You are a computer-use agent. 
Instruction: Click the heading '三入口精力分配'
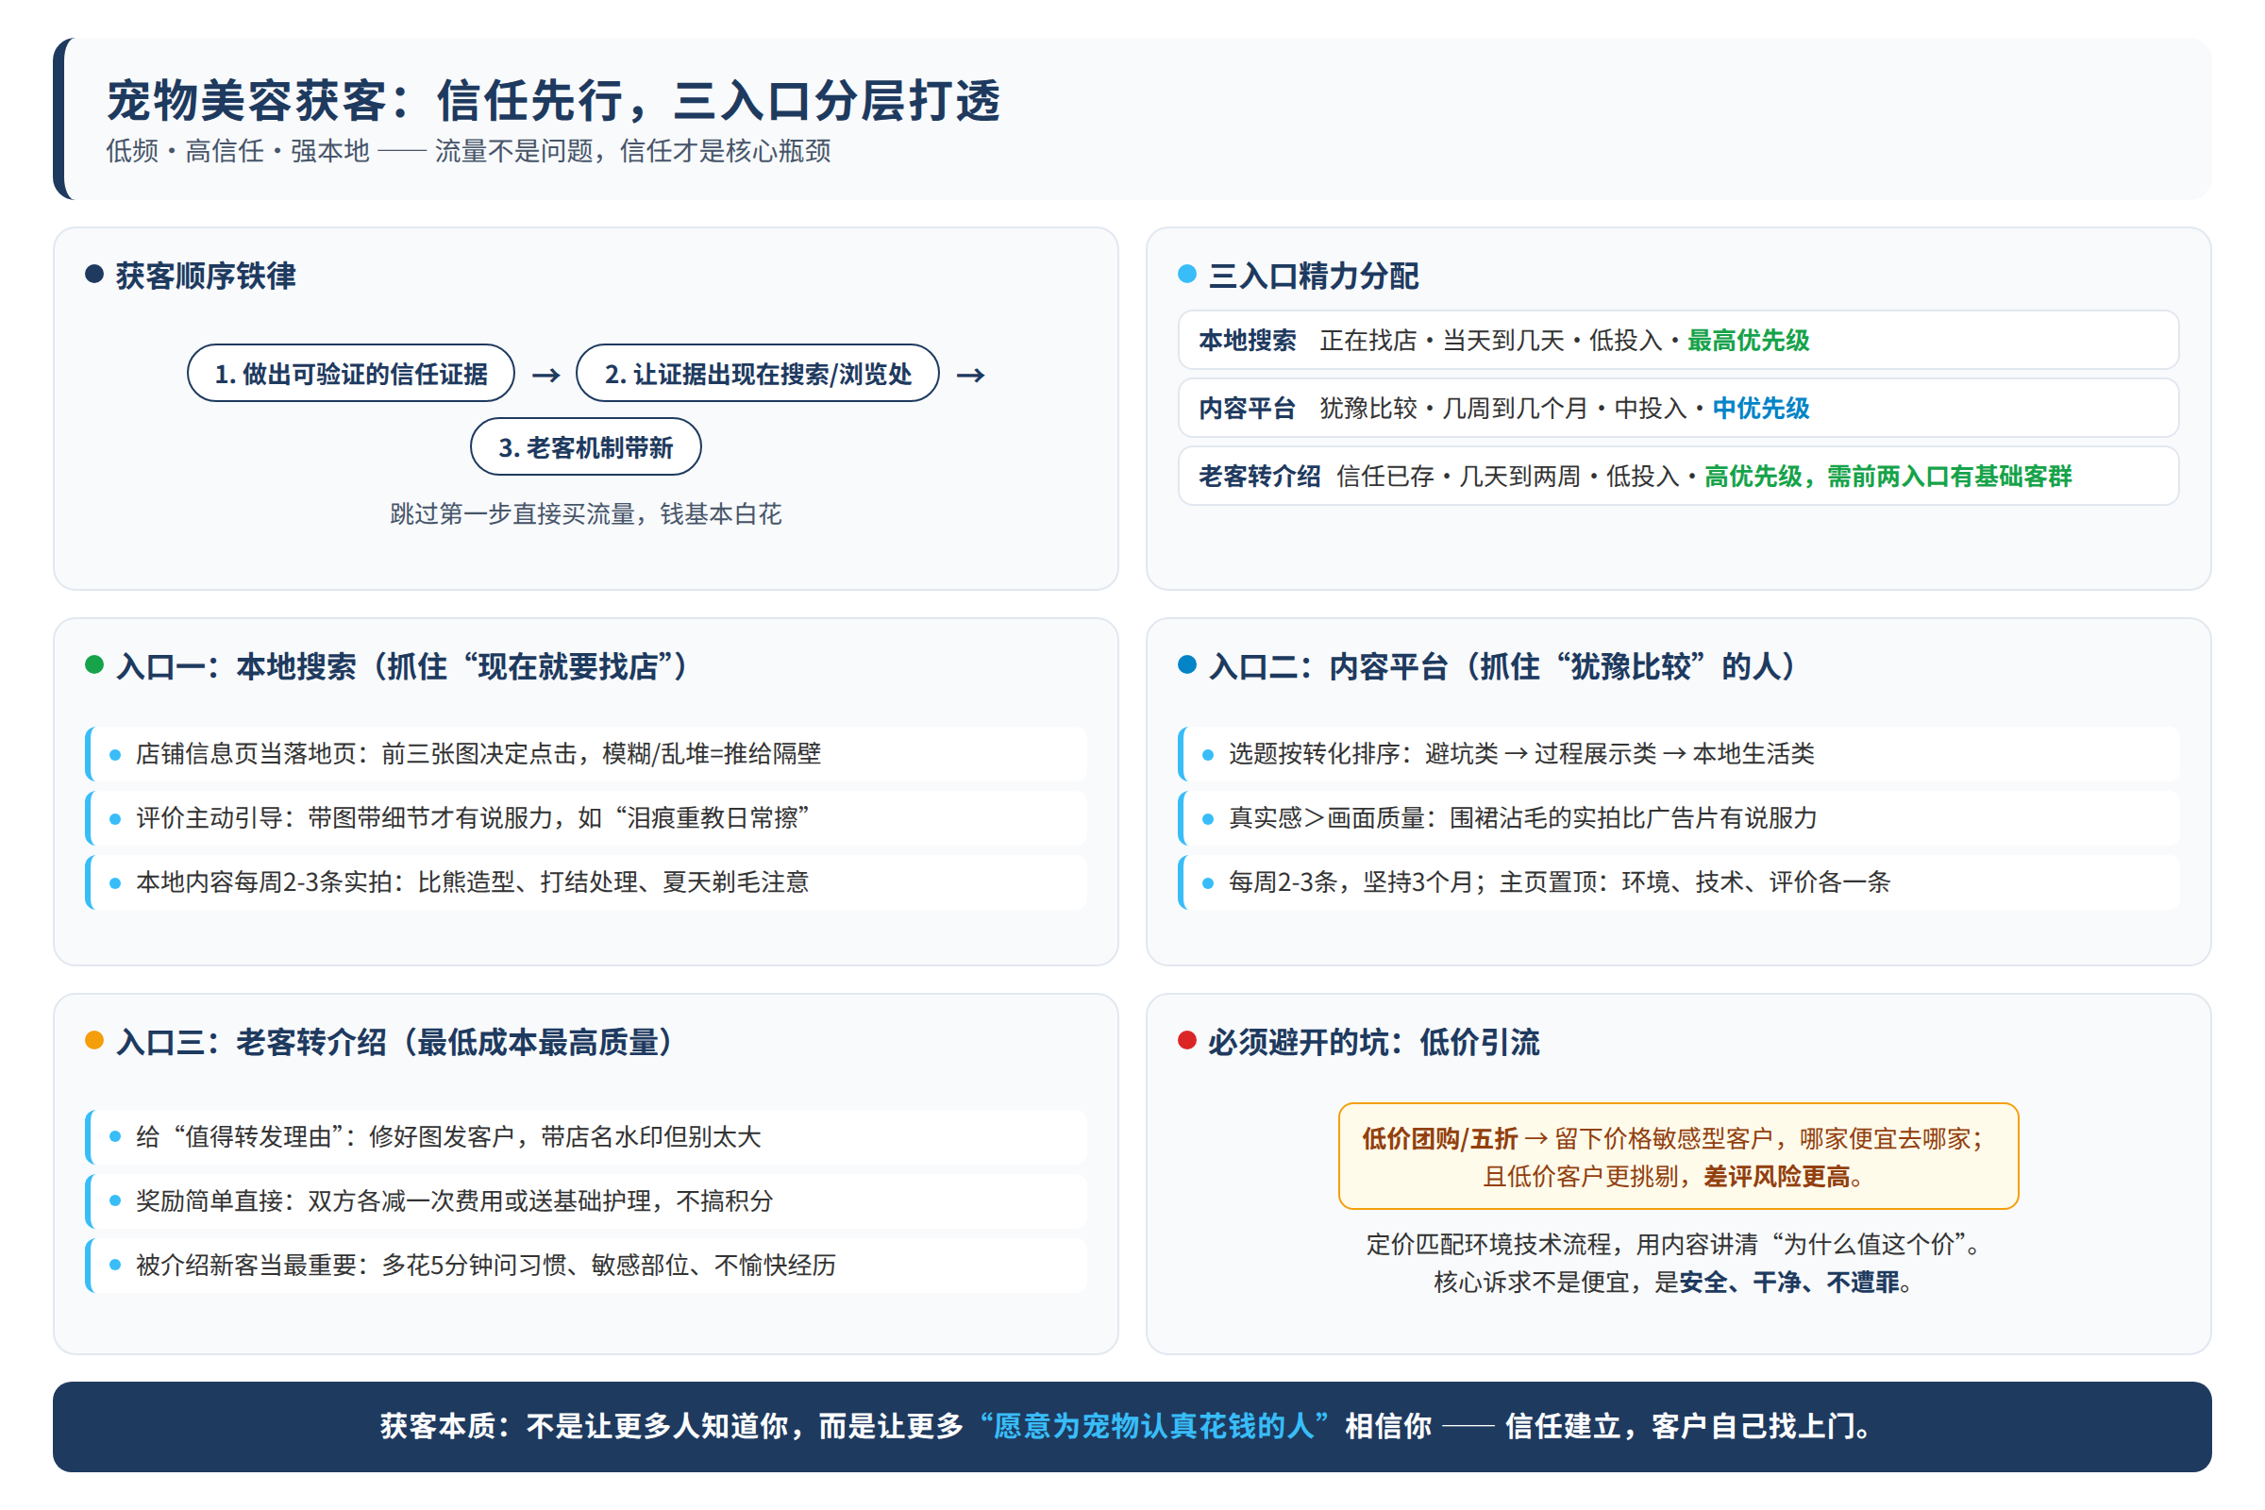1314,277
